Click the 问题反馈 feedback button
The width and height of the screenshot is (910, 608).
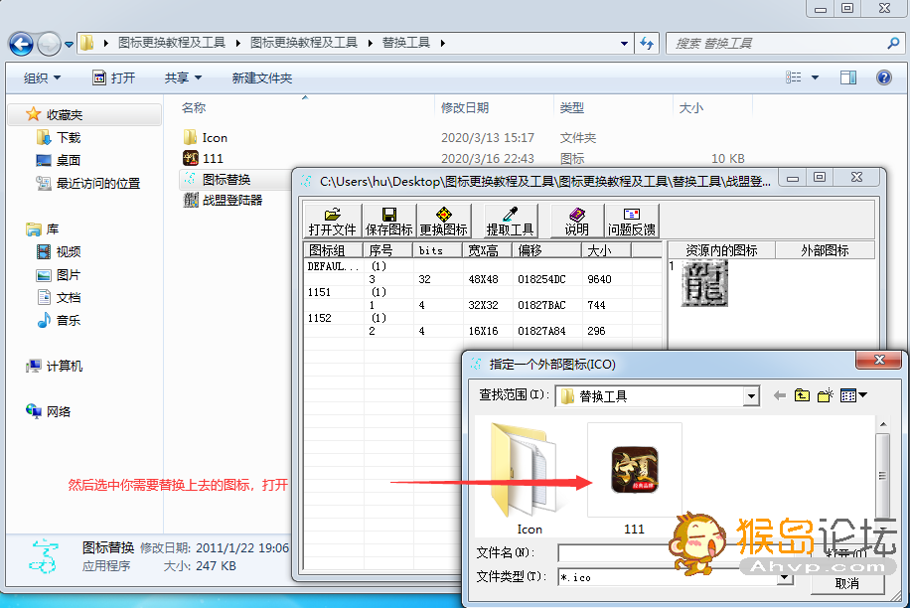click(632, 221)
